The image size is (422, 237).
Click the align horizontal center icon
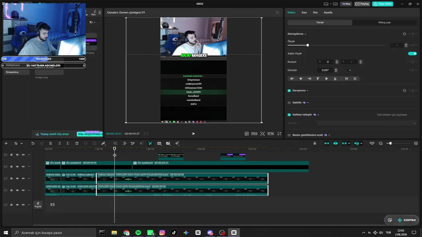pos(301,79)
